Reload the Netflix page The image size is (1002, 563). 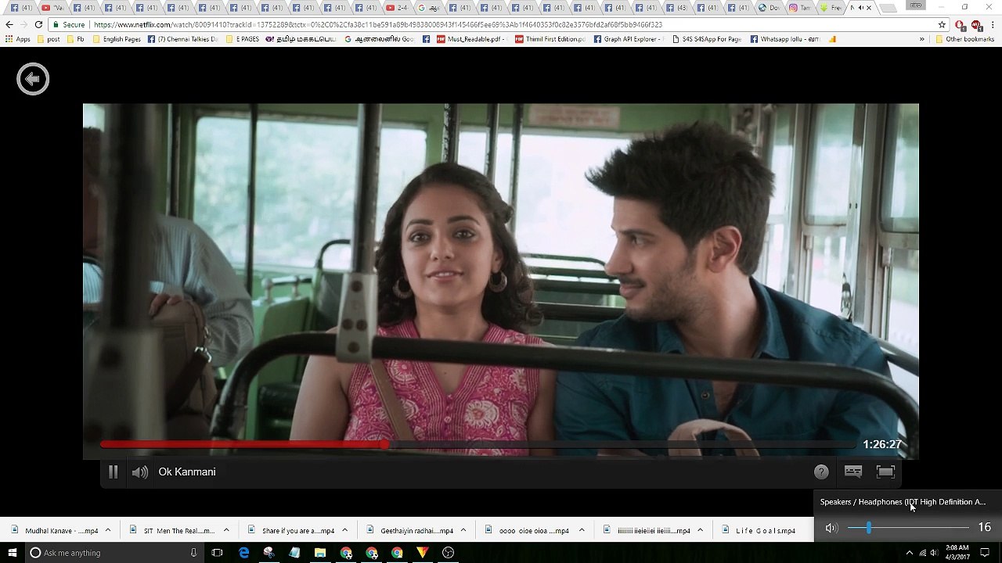[x=38, y=25]
